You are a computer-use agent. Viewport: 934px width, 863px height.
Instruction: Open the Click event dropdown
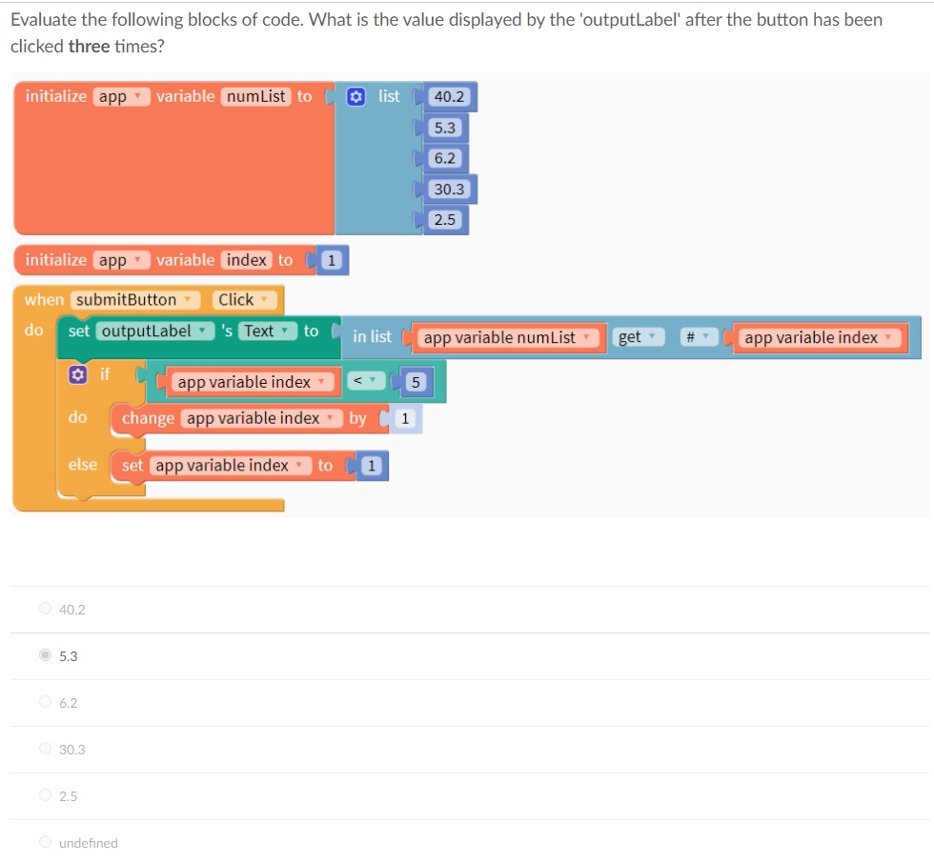(x=244, y=300)
